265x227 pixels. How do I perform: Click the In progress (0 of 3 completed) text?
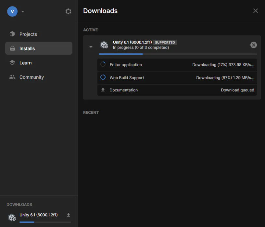click(x=141, y=47)
